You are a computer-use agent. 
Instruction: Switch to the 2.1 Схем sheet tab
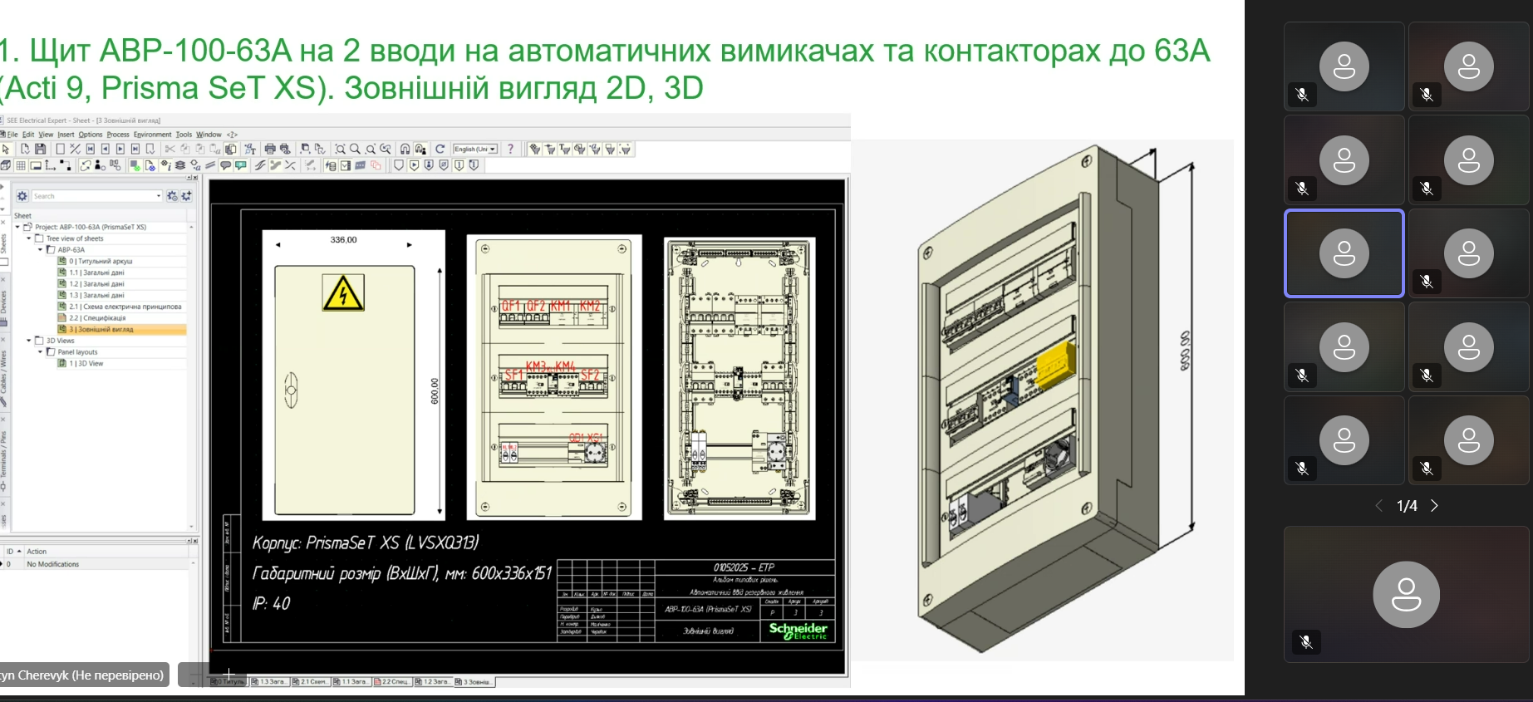(310, 681)
